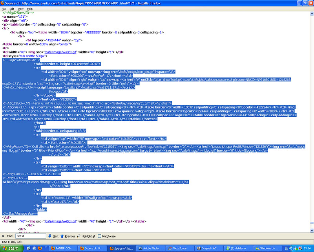The width and height of the screenshot is (314, 252).
Task: Click the line with bgcolor="#DDDDDD"
Action: (x=87, y=32)
